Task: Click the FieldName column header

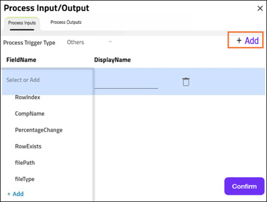Action: [21, 60]
